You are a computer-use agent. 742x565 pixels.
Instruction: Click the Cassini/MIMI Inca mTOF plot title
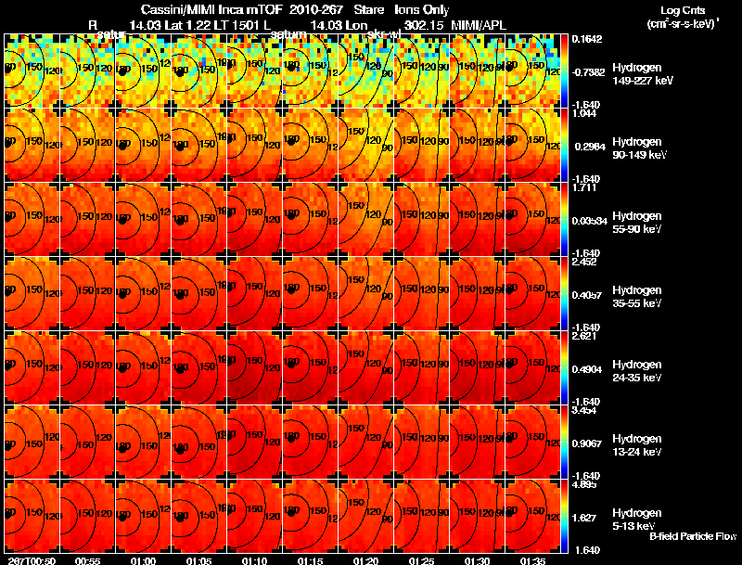pyautogui.click(x=211, y=9)
